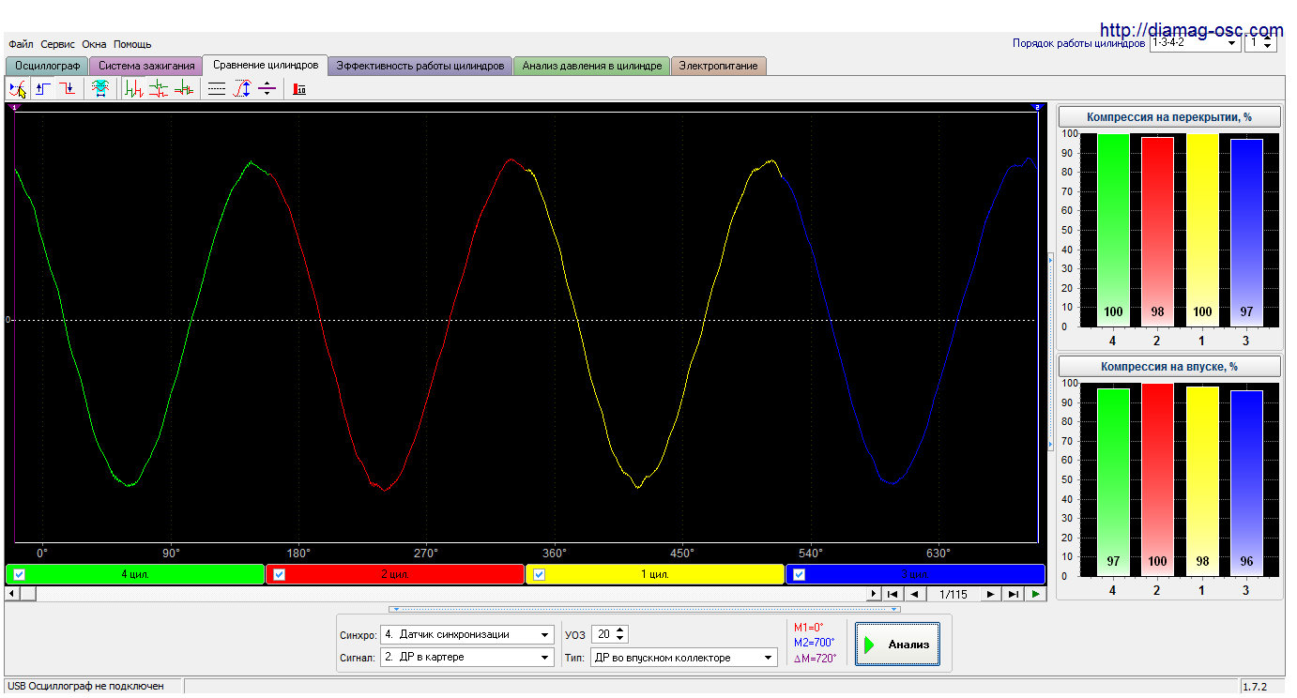Click the 360° axis label
The image size is (1297, 698).
[555, 553]
